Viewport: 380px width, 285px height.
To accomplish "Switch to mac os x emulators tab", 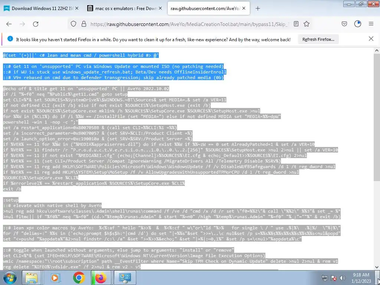I will (125, 9).
